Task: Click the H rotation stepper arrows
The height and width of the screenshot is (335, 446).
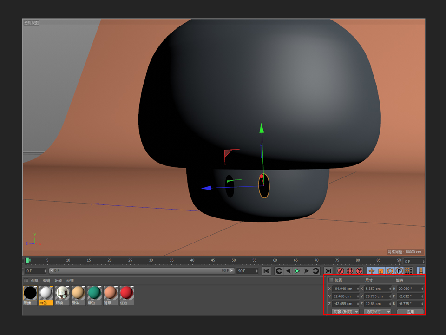Action: (422, 289)
